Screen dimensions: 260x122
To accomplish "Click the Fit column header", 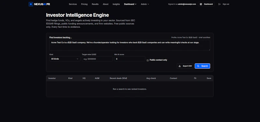I will coord(195,78).
